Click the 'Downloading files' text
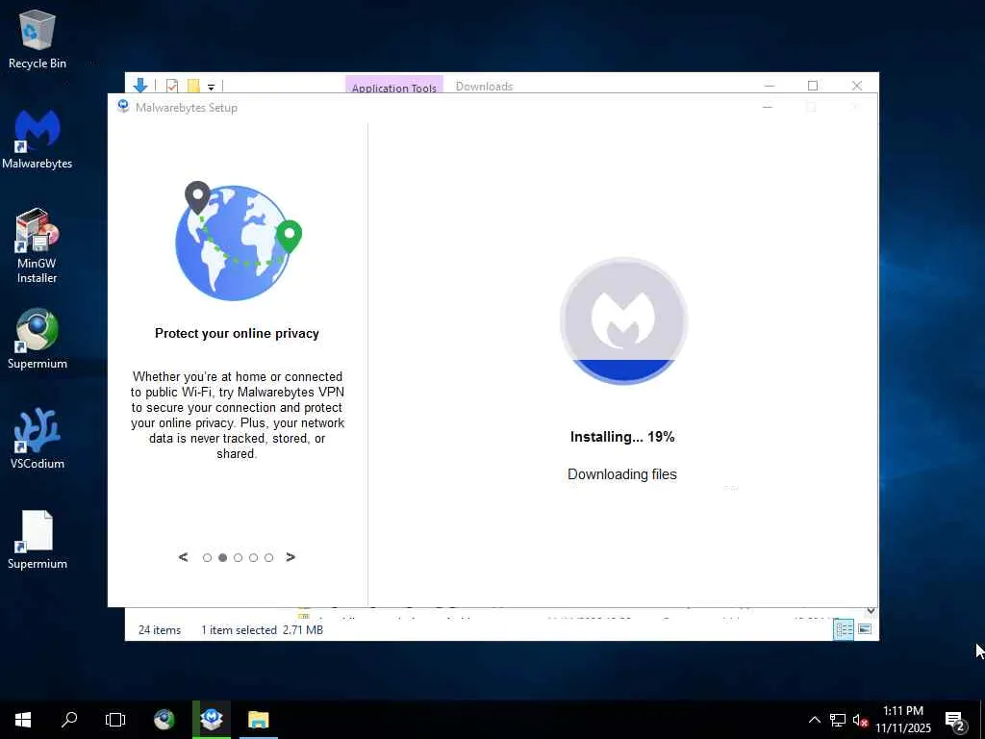The image size is (985, 739). coord(622,474)
